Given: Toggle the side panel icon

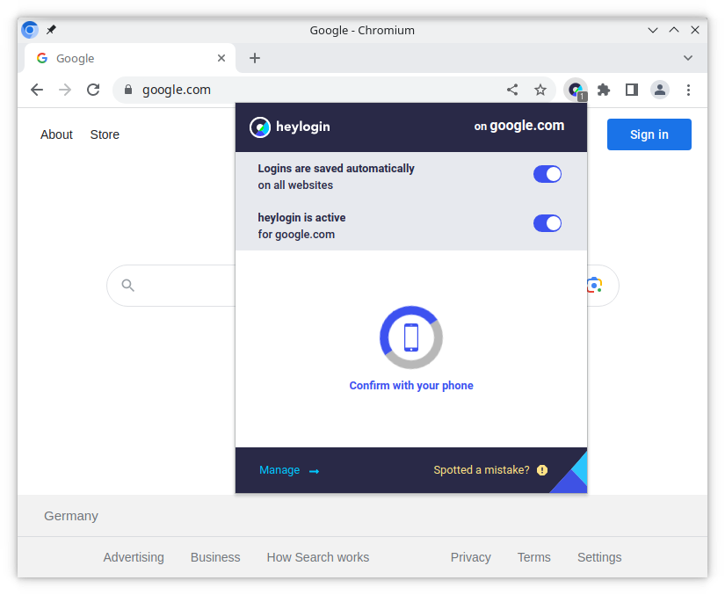Looking at the screenshot, I should (x=632, y=90).
